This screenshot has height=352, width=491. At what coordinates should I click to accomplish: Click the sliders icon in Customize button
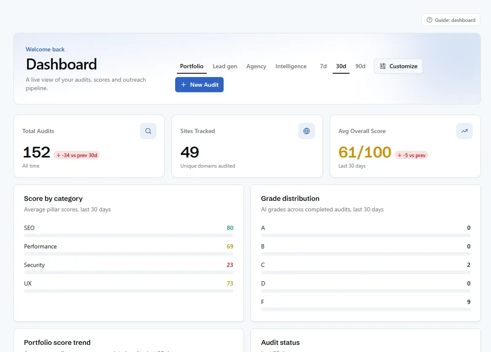383,66
